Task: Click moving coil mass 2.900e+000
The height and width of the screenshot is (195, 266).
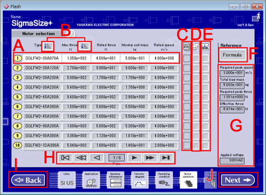Action: (135, 97)
